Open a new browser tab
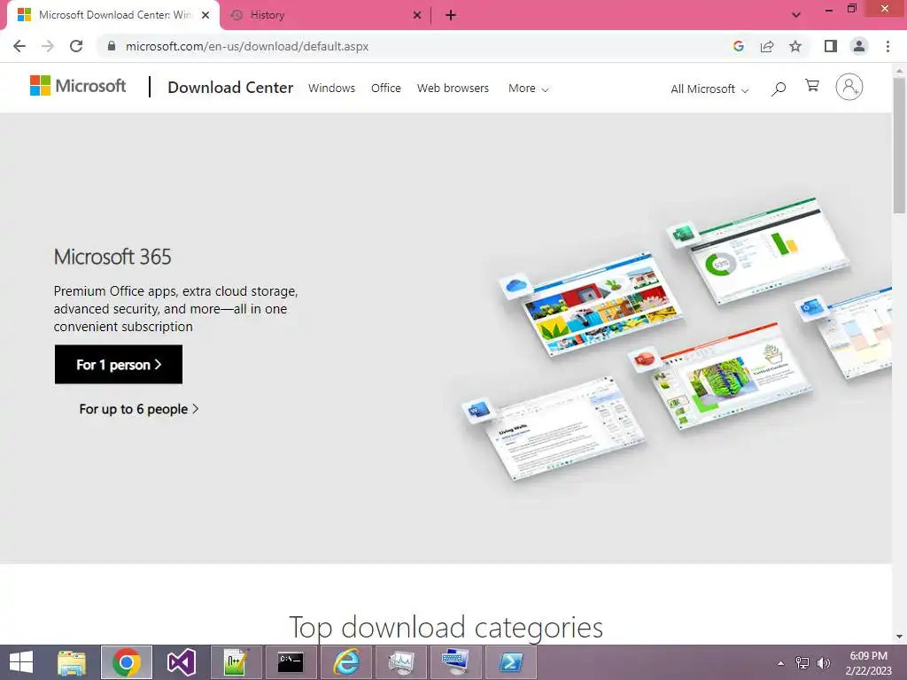Viewport: 907px width, 680px height. (451, 16)
